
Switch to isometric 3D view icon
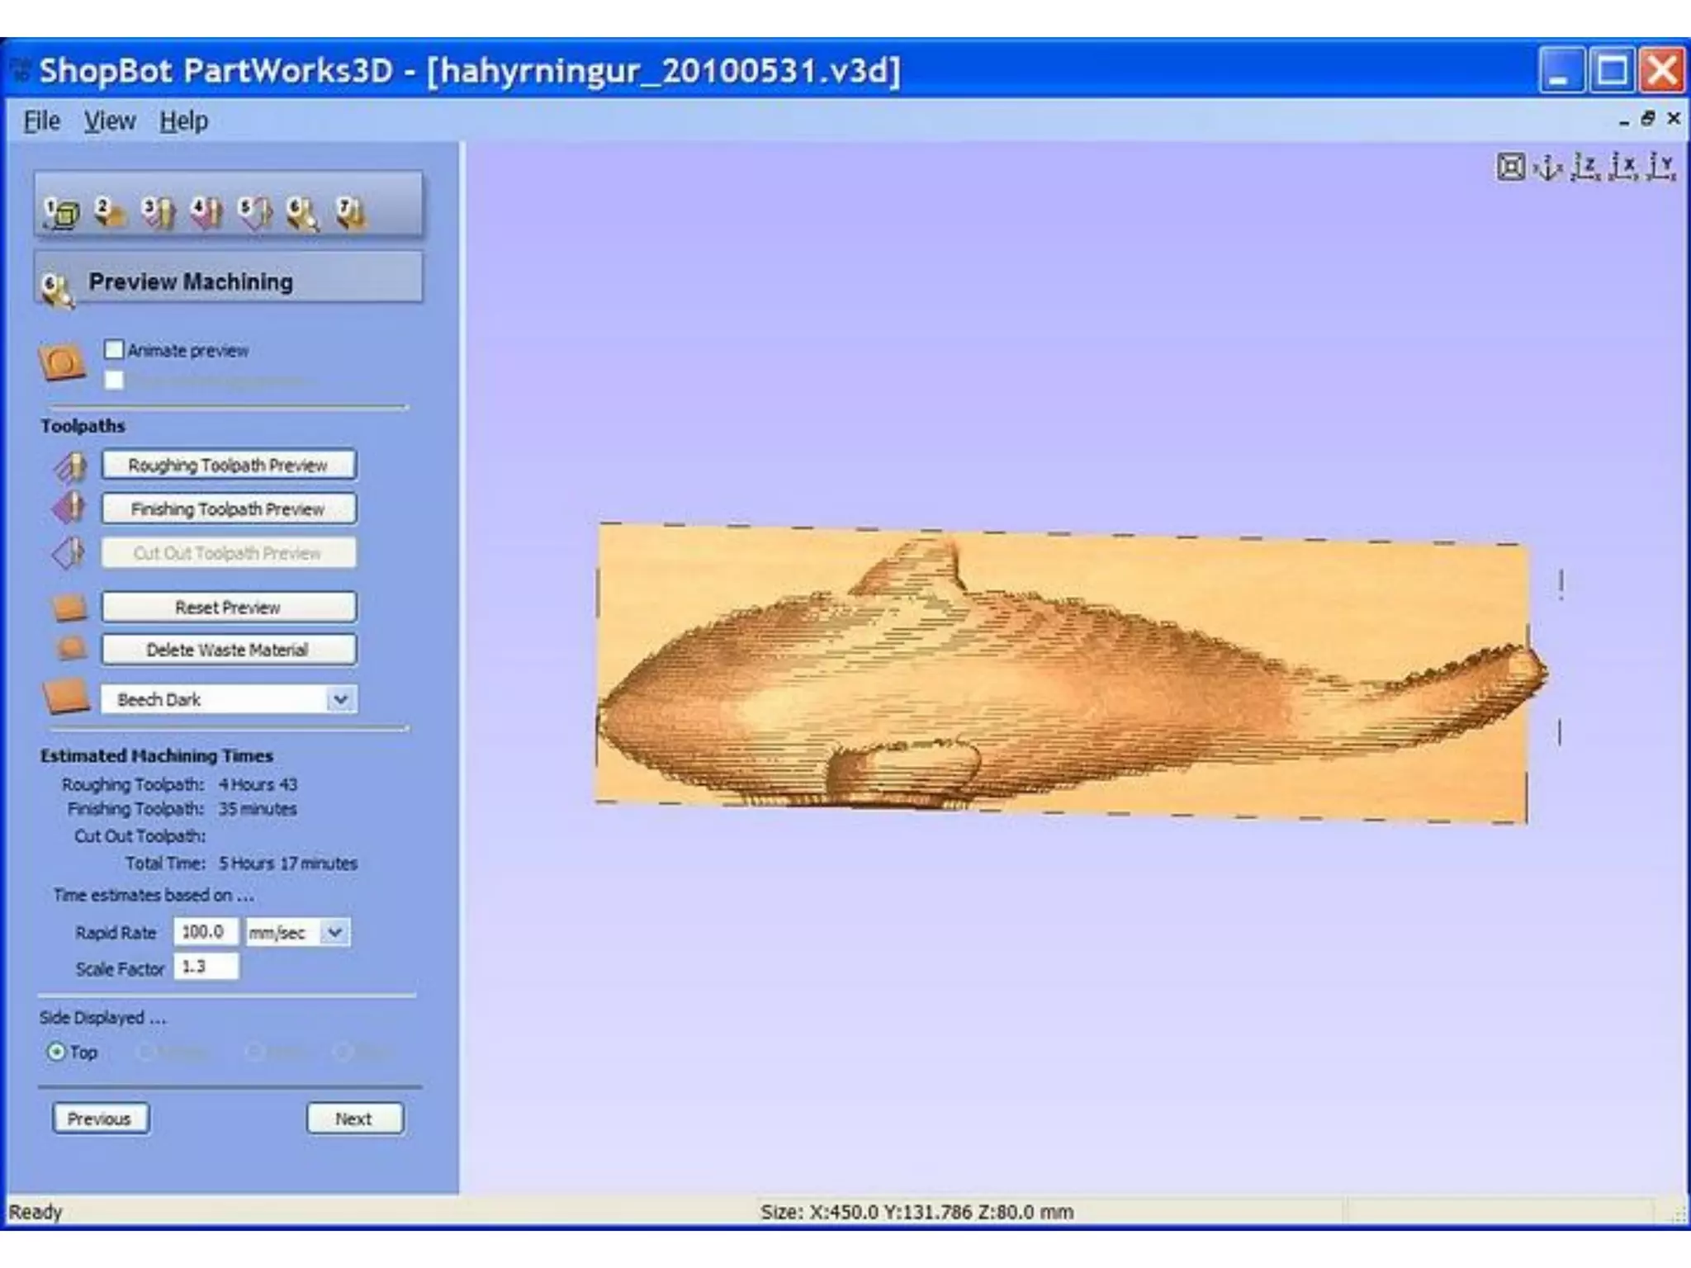(x=1547, y=168)
